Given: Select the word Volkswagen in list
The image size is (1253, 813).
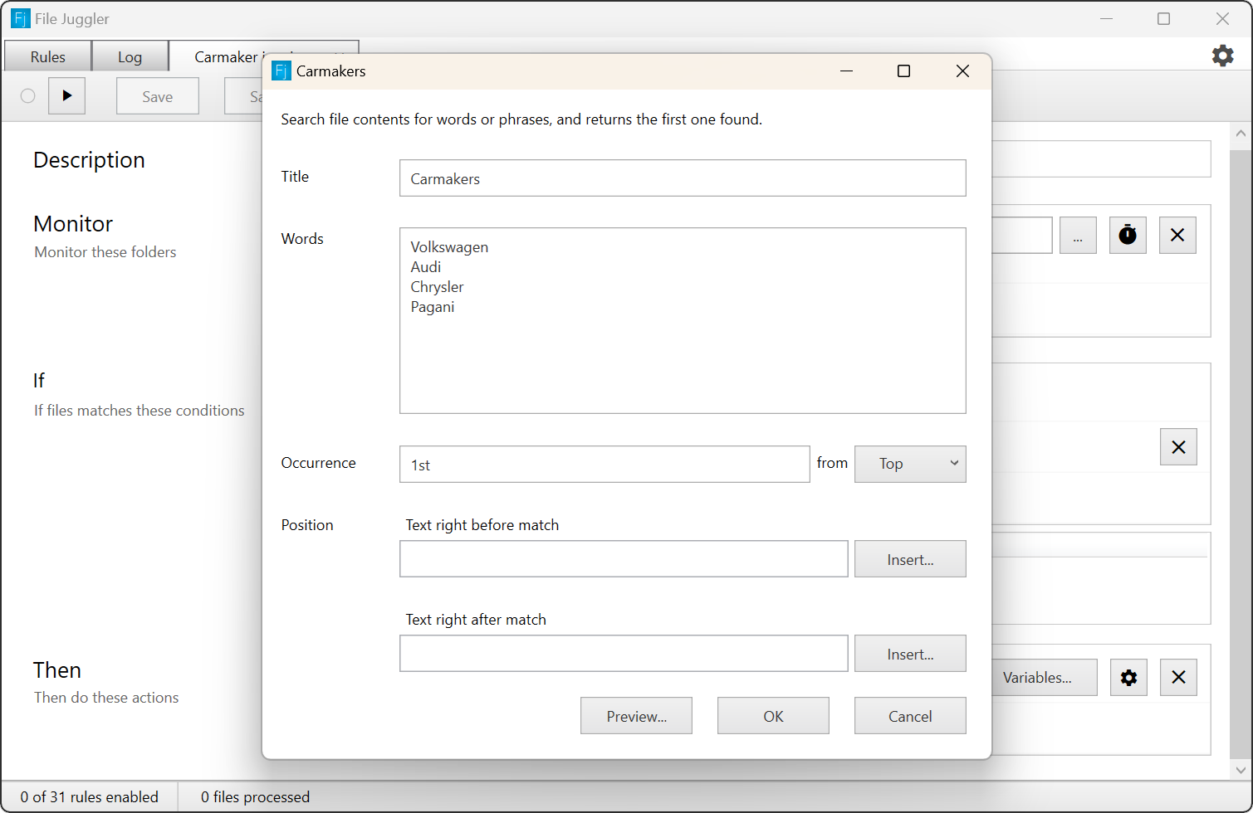Looking at the screenshot, I should click(x=449, y=247).
